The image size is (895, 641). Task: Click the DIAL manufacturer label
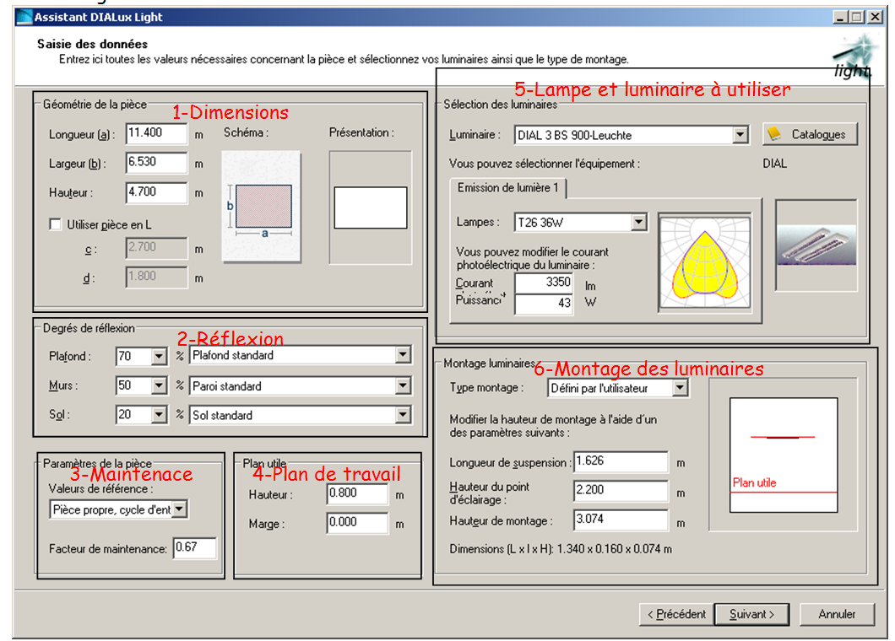coord(774,164)
